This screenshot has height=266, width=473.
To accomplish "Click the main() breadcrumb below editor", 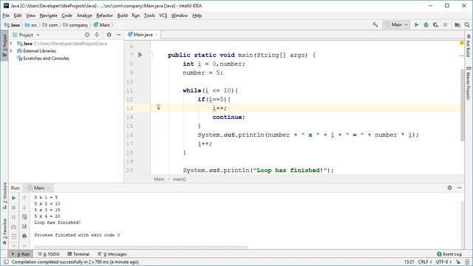I will pyautogui.click(x=179, y=179).
